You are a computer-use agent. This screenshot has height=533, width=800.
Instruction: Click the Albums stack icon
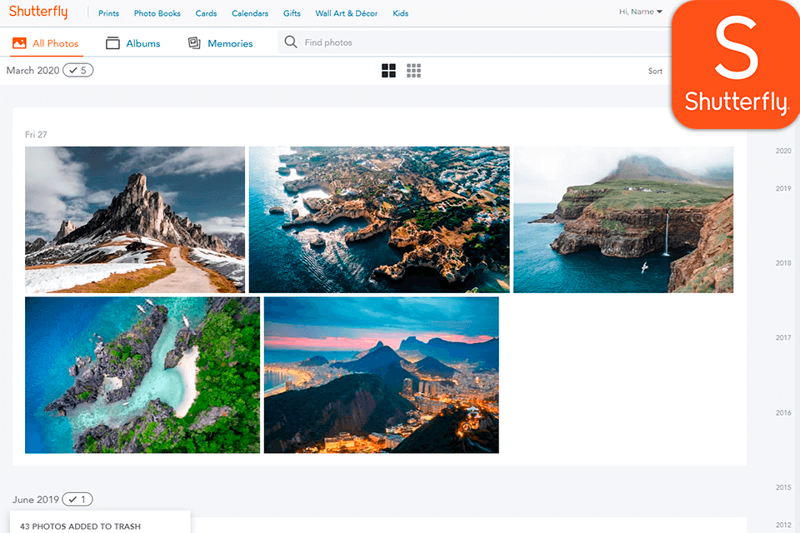[x=112, y=42]
